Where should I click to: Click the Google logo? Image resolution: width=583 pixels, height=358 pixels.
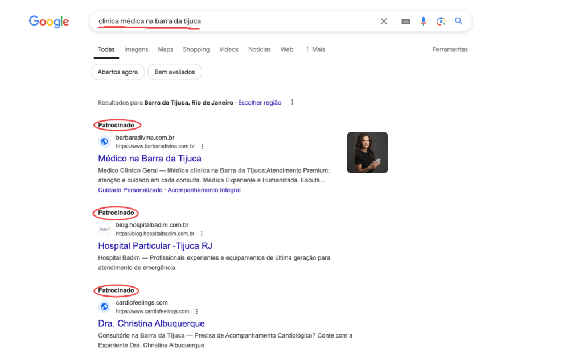point(49,22)
